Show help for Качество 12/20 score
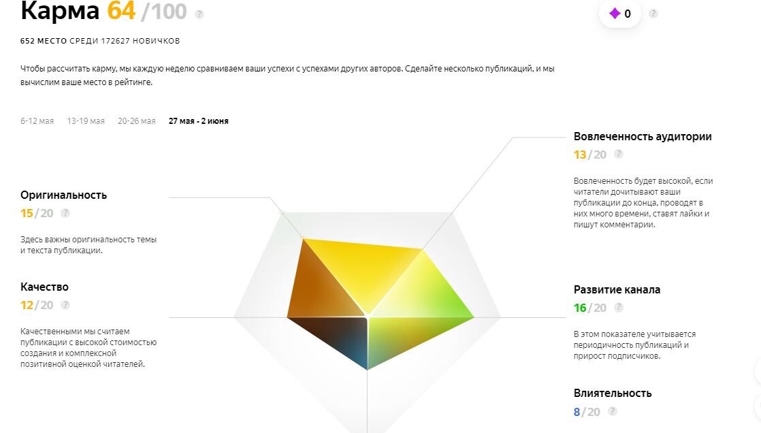This screenshot has height=433, width=761. point(65,305)
